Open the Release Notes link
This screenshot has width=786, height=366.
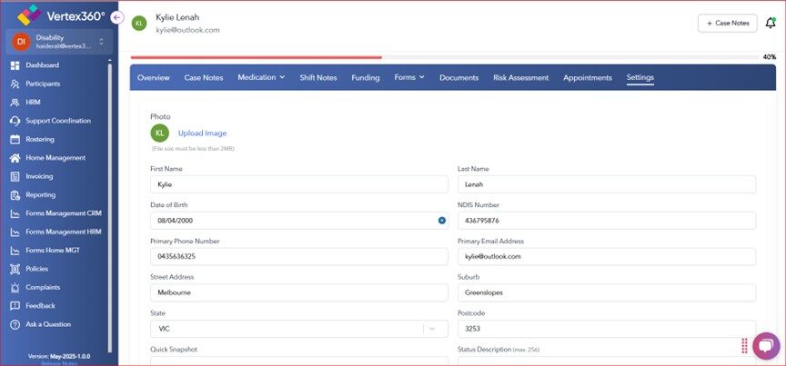pos(59,363)
